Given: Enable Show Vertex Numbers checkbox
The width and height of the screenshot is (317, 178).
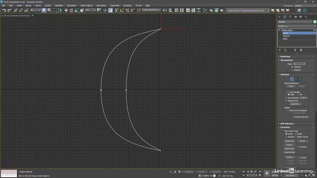Looking at the screenshot, I should (x=288, y=110).
